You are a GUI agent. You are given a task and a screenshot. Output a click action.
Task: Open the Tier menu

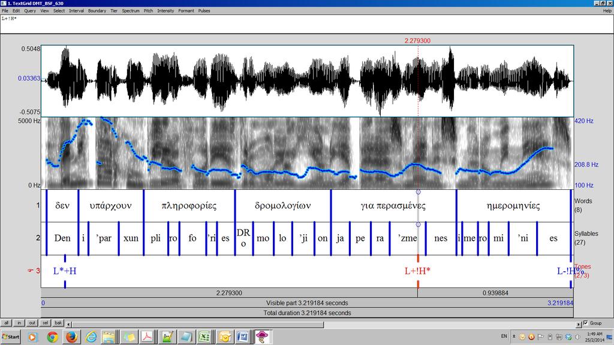[114, 11]
